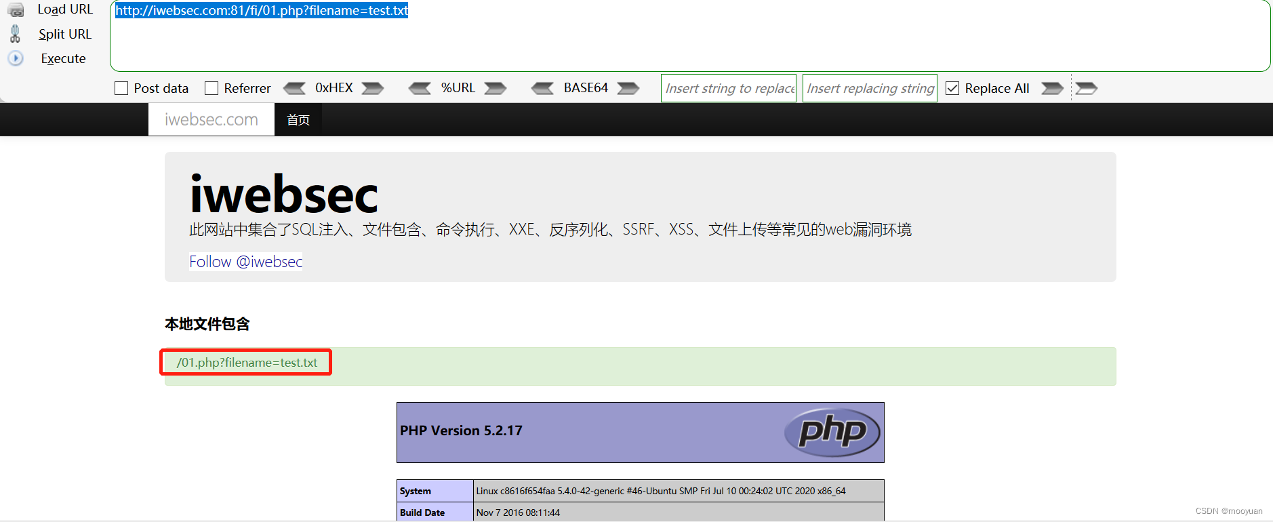Screen dimensions: 1273x522
Task: Click the 0xHEX encode right arrow
Action: click(x=373, y=88)
